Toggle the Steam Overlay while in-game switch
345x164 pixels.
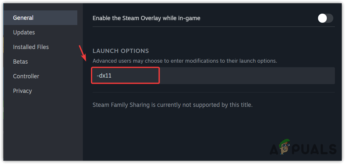click(325, 18)
